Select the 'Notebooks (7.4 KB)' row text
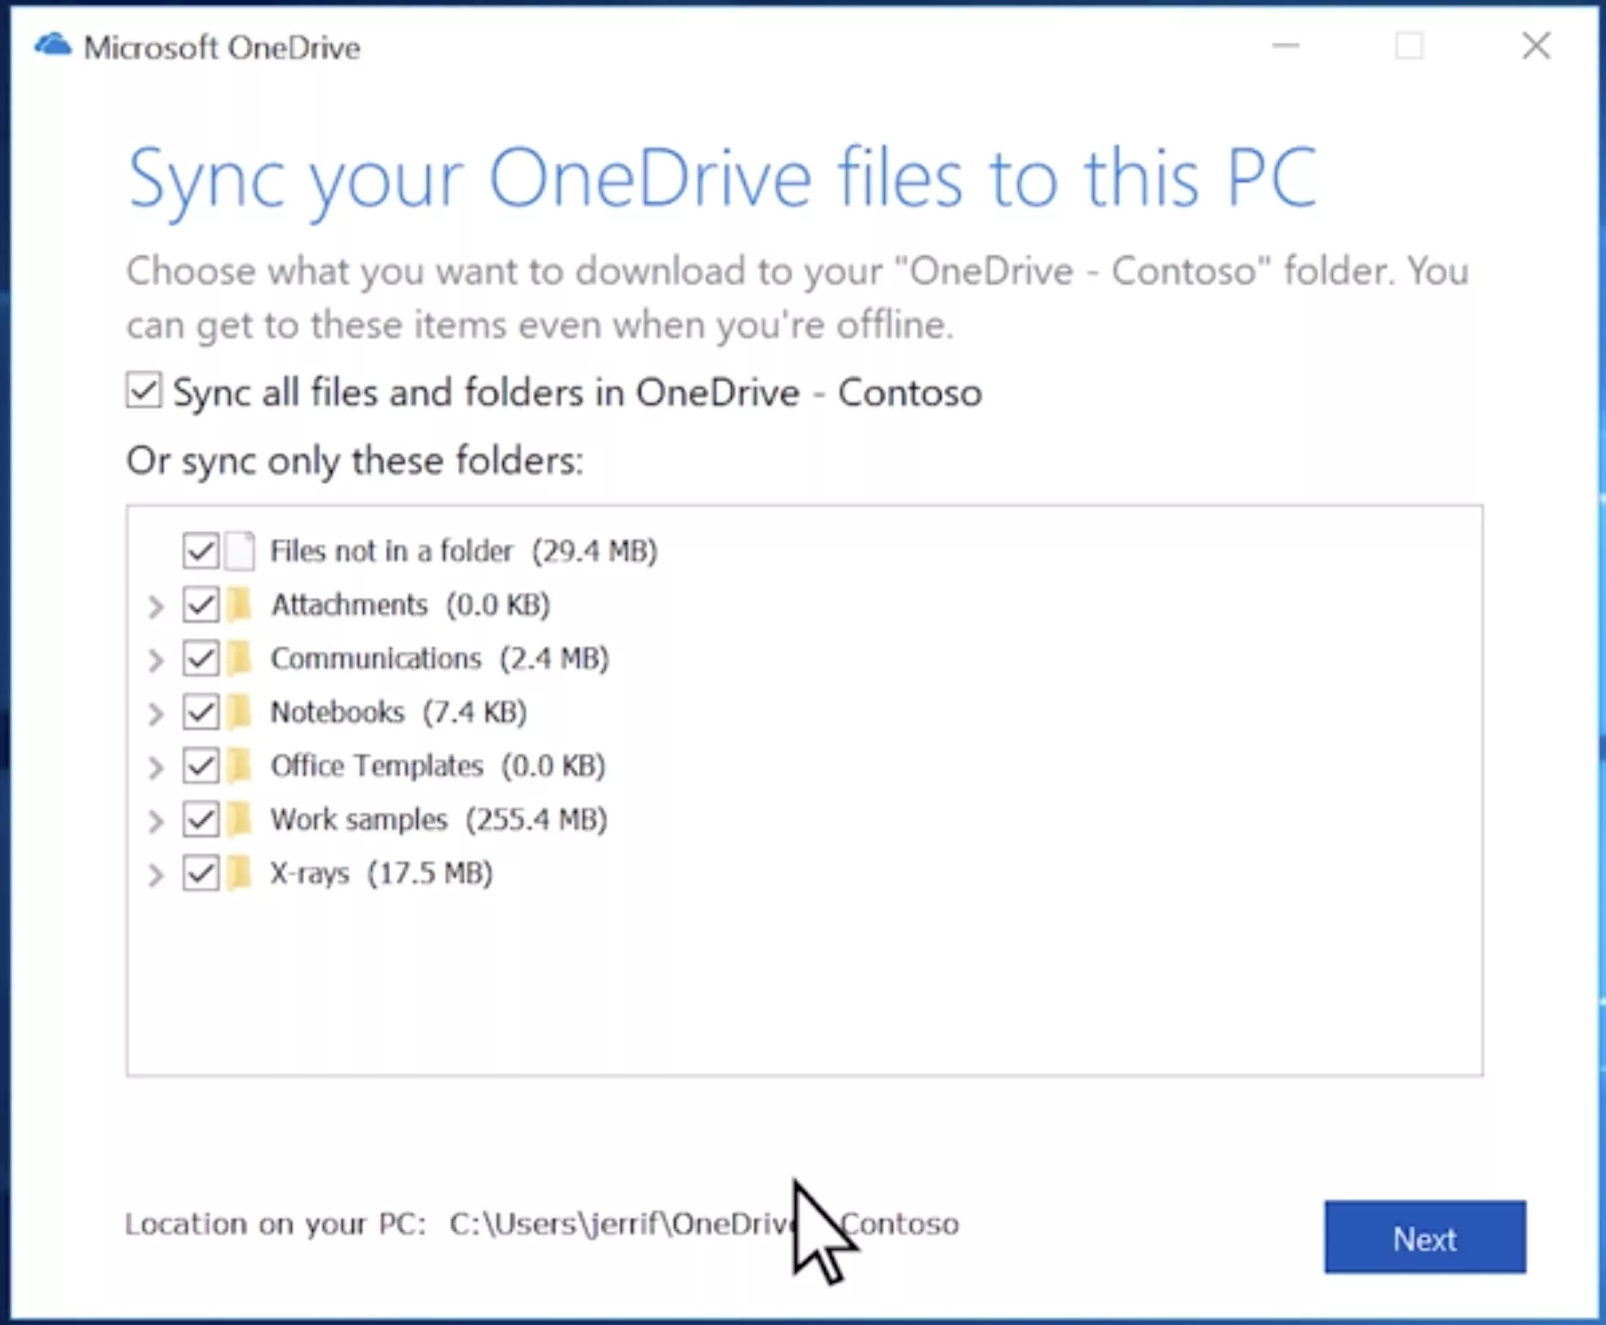Screen dimensions: 1606x1325 coord(398,712)
